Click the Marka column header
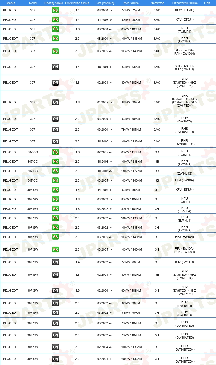This screenshot has height=365, width=216. tap(11, 3)
